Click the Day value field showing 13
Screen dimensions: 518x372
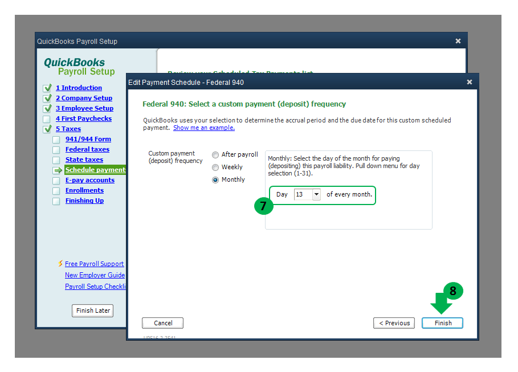(x=303, y=194)
